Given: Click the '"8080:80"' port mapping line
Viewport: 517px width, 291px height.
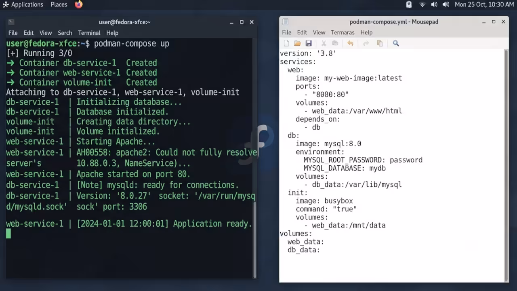Looking at the screenshot, I should 326,95.
